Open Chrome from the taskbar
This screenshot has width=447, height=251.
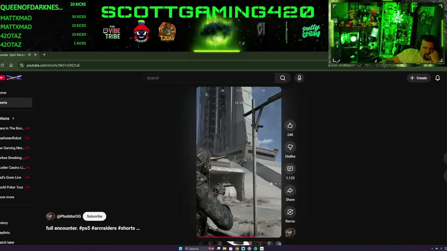point(237,249)
